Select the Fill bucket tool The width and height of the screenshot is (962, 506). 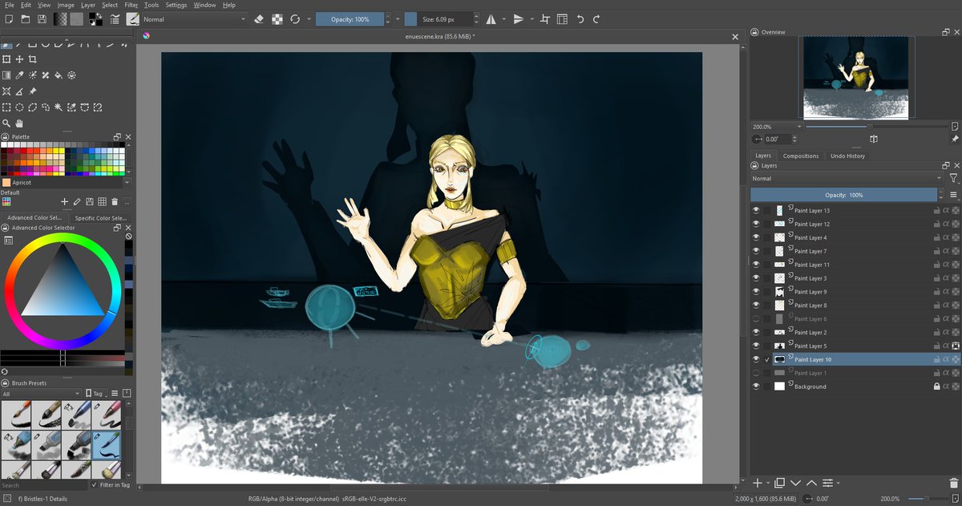coord(59,75)
